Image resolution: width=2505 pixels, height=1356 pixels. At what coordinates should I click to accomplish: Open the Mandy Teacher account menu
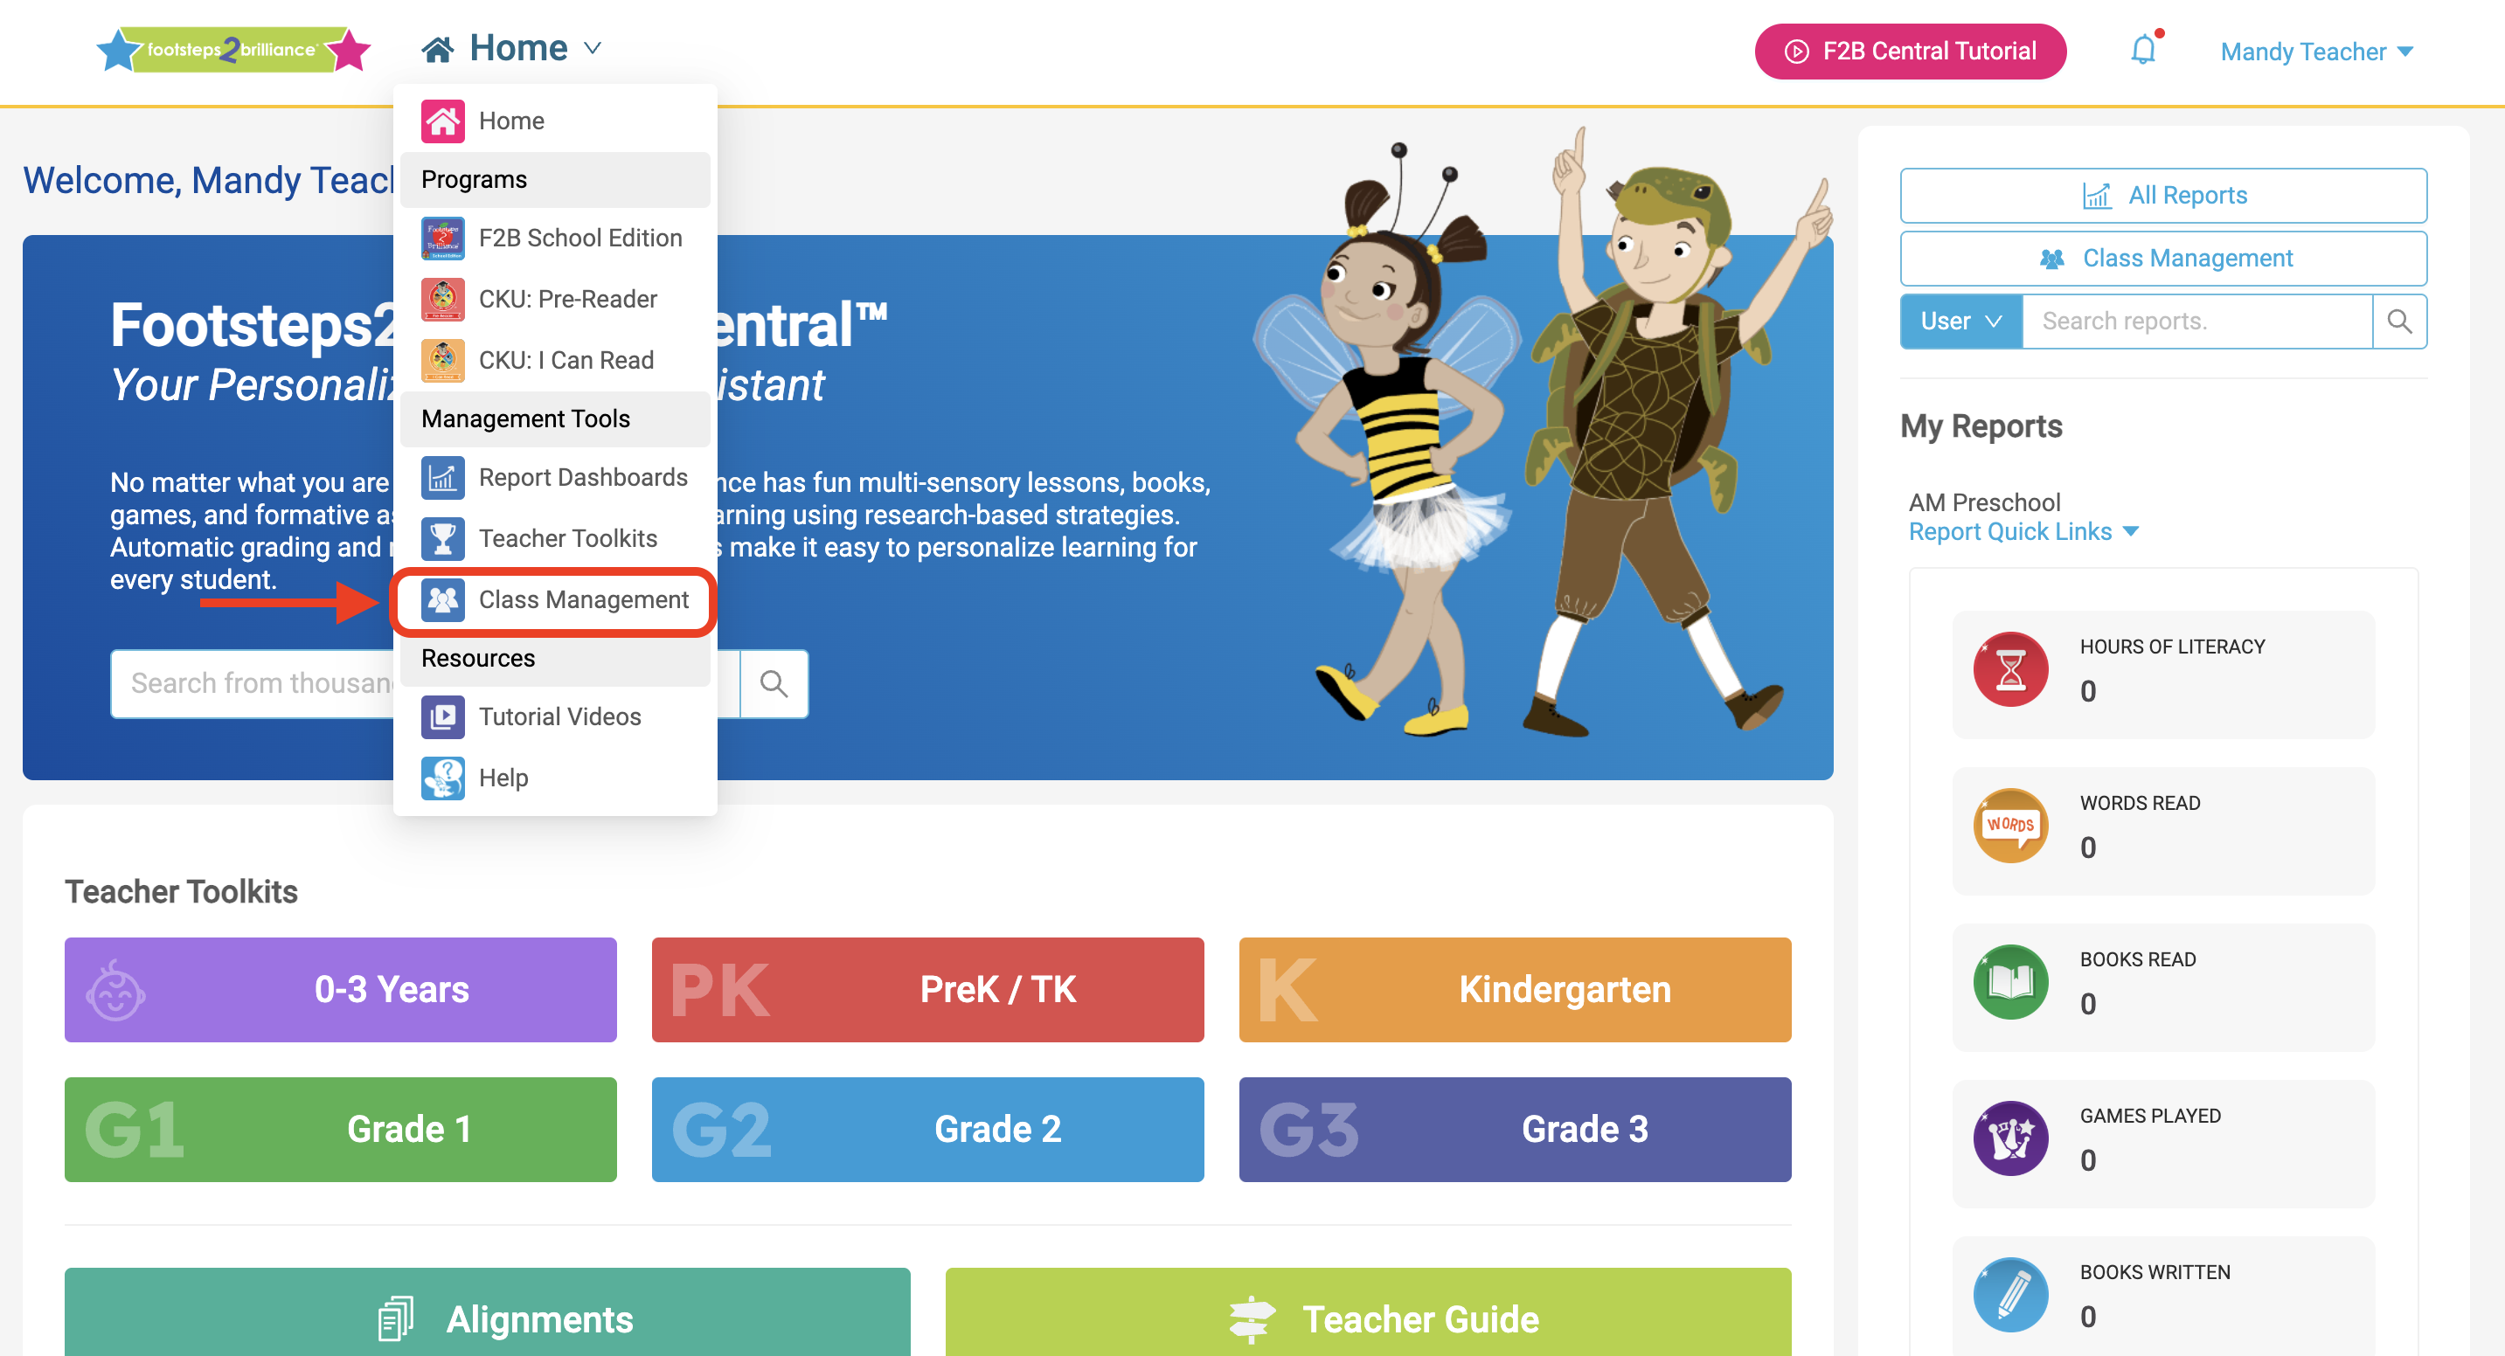[2315, 52]
